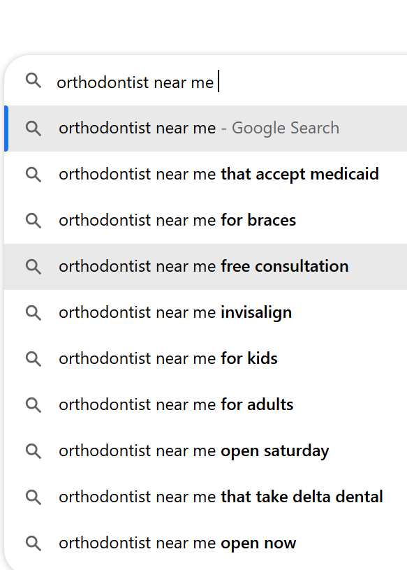Choose the 'open saturday' suggestion

(x=206, y=451)
